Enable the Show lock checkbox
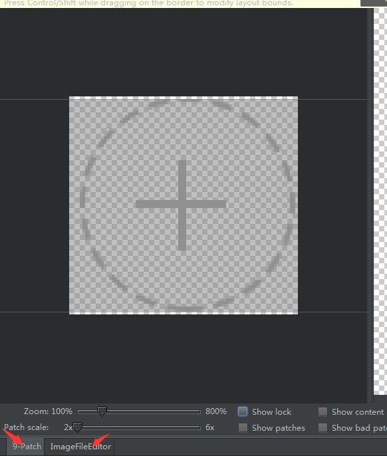Viewport: 387px width, 456px height. 243,411
